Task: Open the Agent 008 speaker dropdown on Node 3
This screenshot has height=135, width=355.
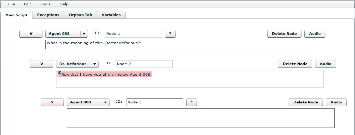Action: [x=88, y=102]
